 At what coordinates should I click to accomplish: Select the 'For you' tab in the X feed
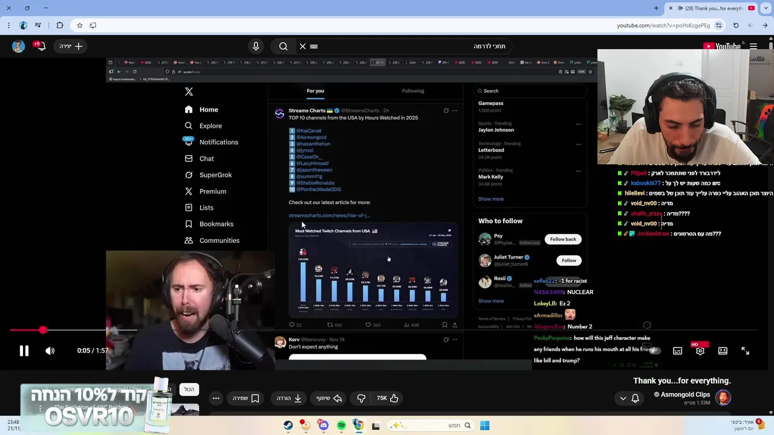click(315, 91)
